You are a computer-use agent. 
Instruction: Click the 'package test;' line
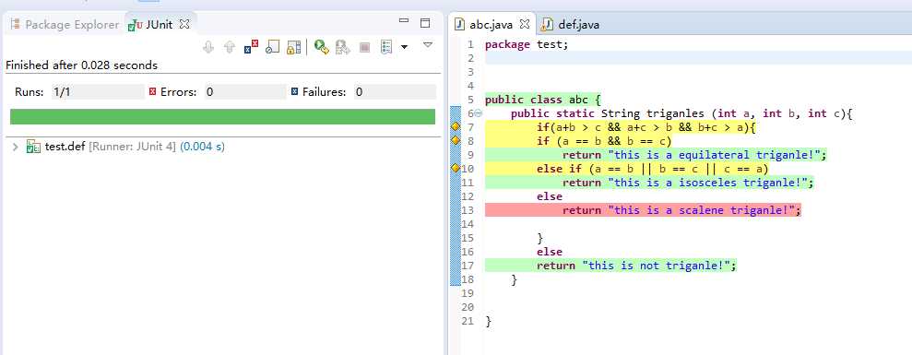point(527,44)
